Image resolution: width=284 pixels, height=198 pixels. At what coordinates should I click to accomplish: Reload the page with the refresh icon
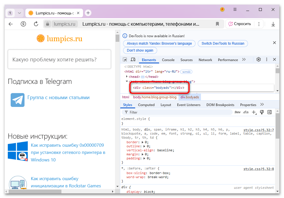click(x=36, y=24)
